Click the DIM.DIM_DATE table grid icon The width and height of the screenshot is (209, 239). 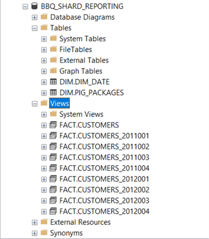click(x=54, y=82)
